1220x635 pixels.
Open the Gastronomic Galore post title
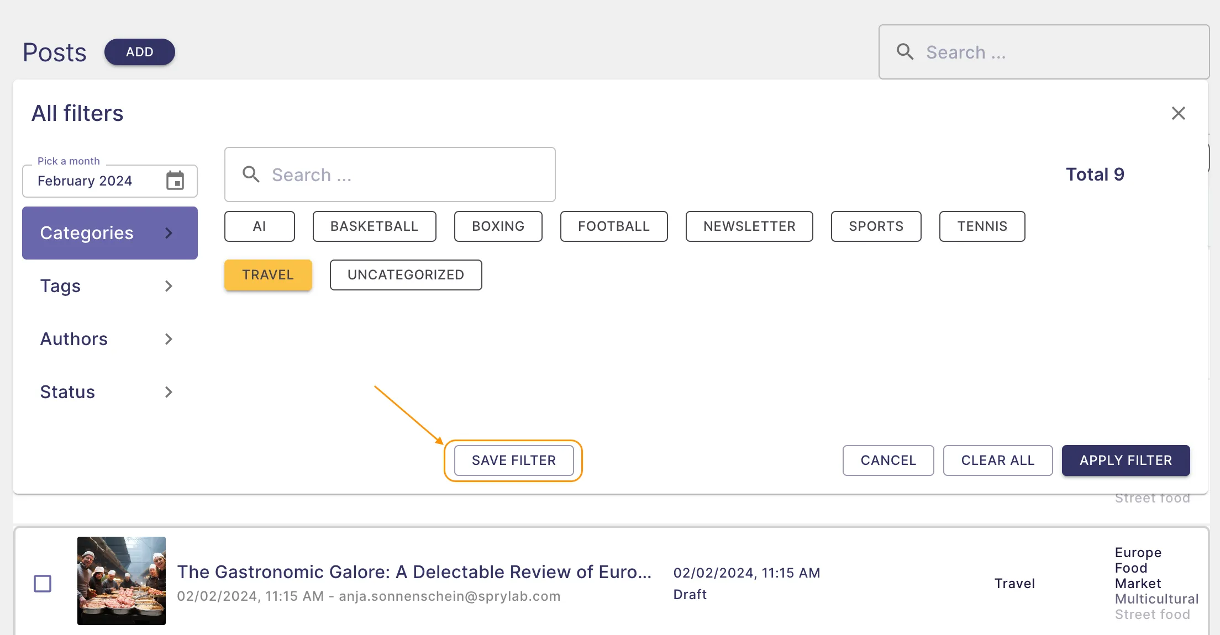(x=414, y=572)
